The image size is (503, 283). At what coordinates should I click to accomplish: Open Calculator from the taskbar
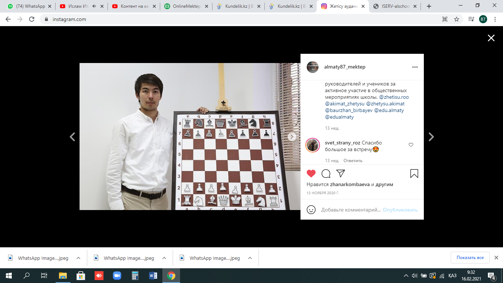[x=135, y=276]
